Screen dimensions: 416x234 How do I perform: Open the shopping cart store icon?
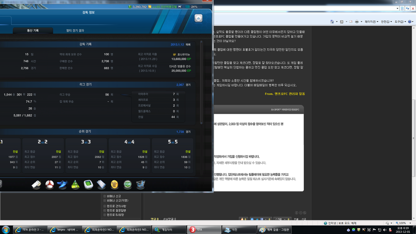[141, 184]
